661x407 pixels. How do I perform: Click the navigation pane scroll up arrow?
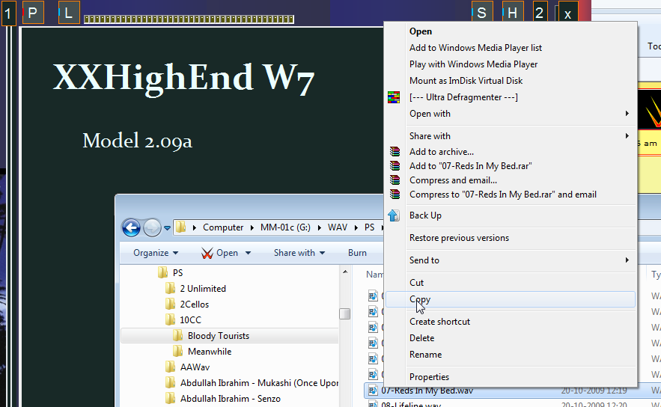[345, 272]
